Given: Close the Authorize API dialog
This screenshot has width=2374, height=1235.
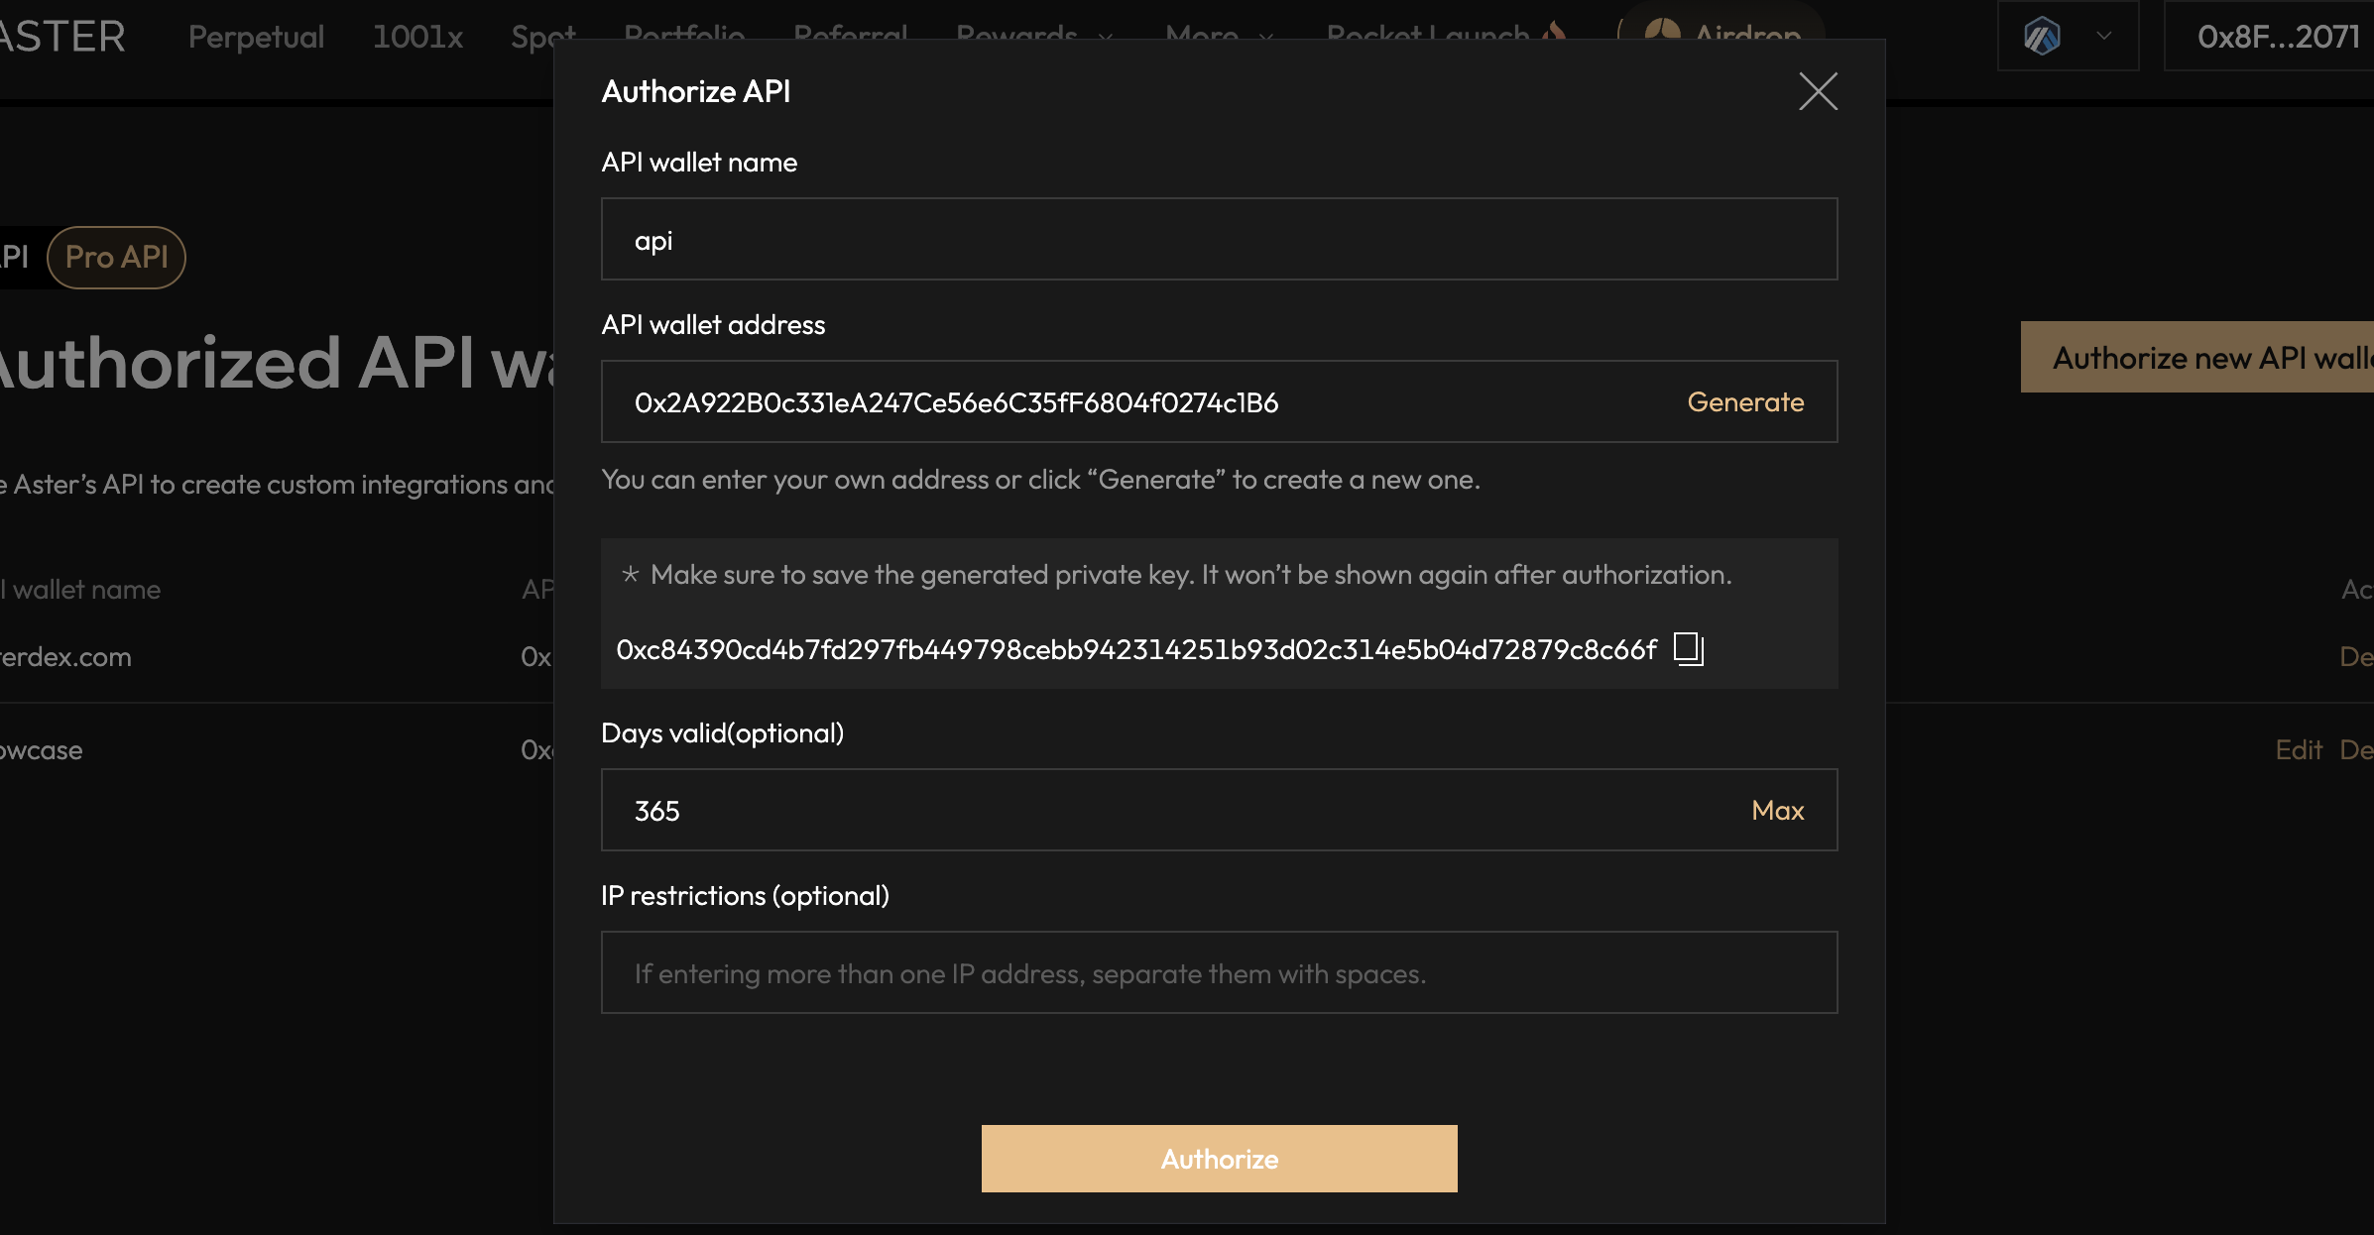Looking at the screenshot, I should [x=1818, y=91].
